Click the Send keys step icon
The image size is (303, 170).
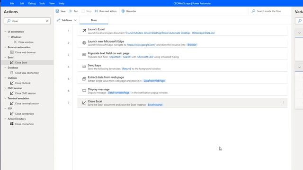84,67
